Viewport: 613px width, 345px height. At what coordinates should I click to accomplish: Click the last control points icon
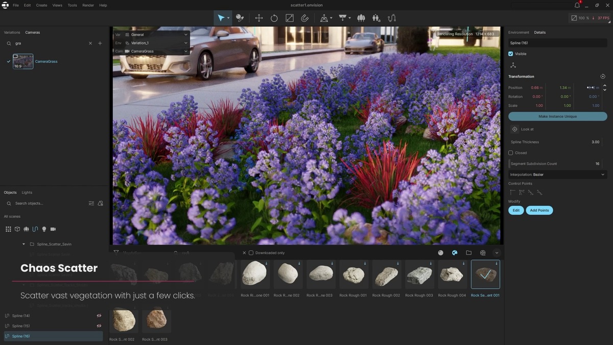(x=539, y=192)
